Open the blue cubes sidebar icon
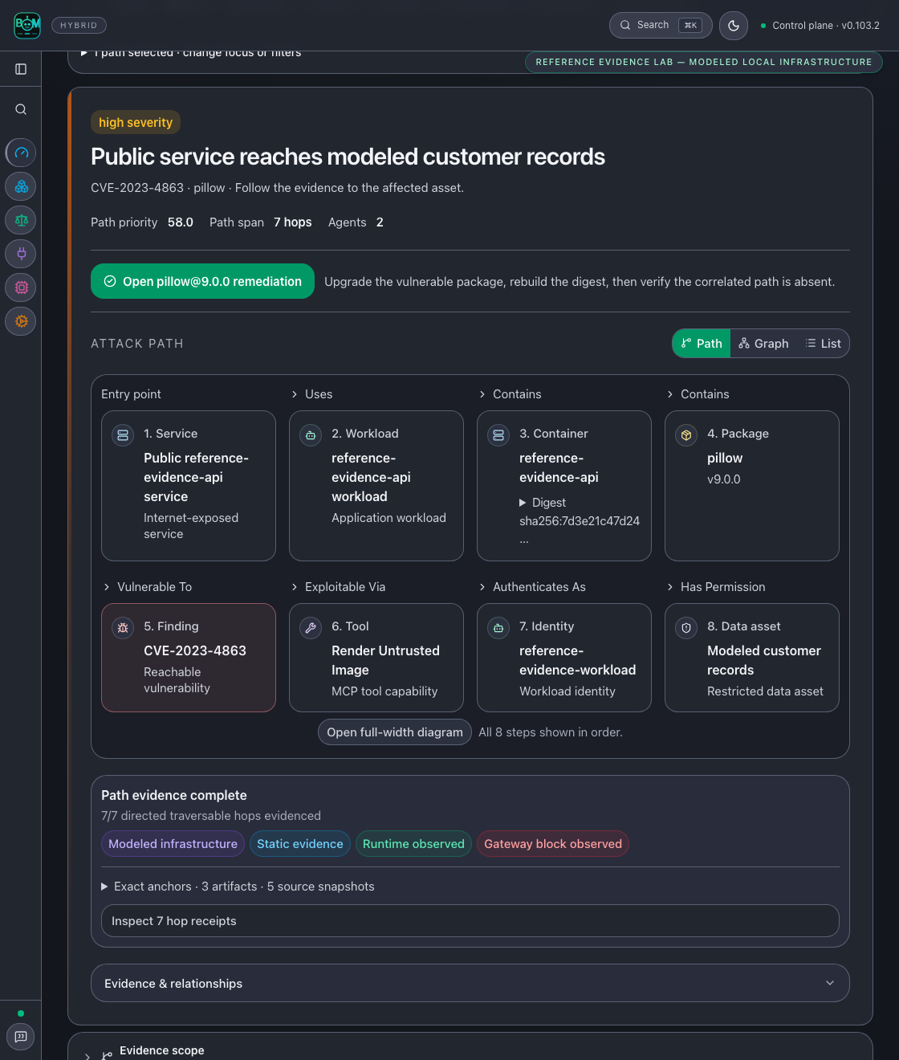Viewport: 899px width, 1060px height. tap(21, 186)
